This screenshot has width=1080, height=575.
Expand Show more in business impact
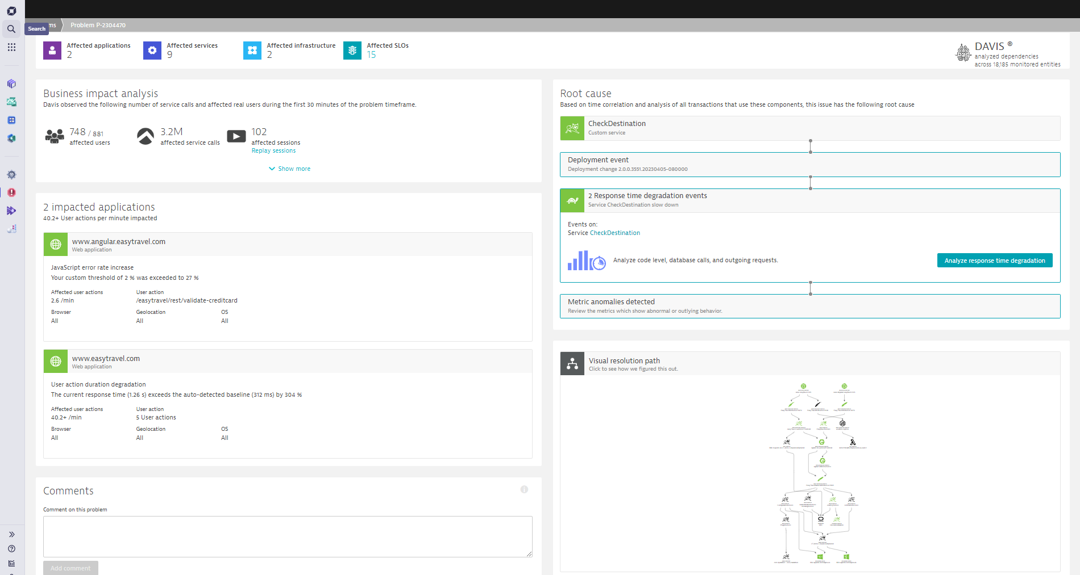coord(290,169)
